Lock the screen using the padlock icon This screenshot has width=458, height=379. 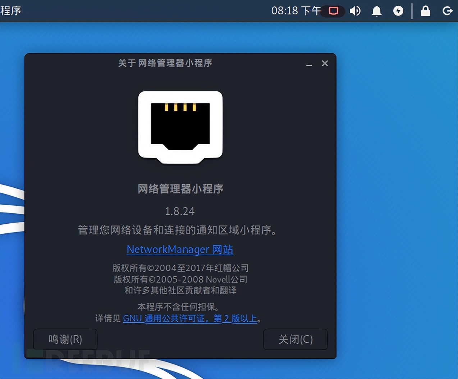(x=425, y=11)
